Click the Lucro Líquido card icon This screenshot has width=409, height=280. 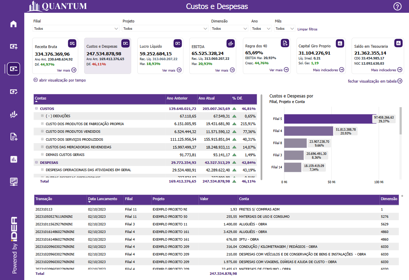tap(178, 43)
